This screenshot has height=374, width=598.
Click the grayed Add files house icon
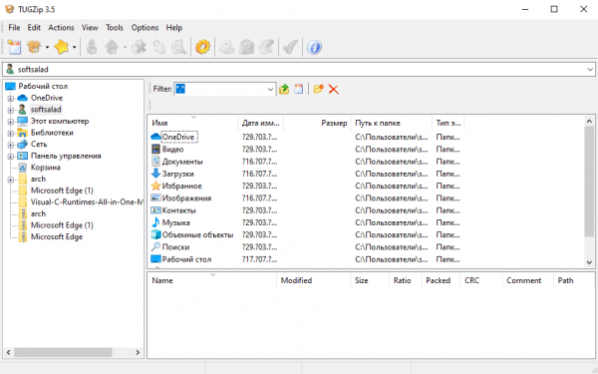tap(113, 47)
